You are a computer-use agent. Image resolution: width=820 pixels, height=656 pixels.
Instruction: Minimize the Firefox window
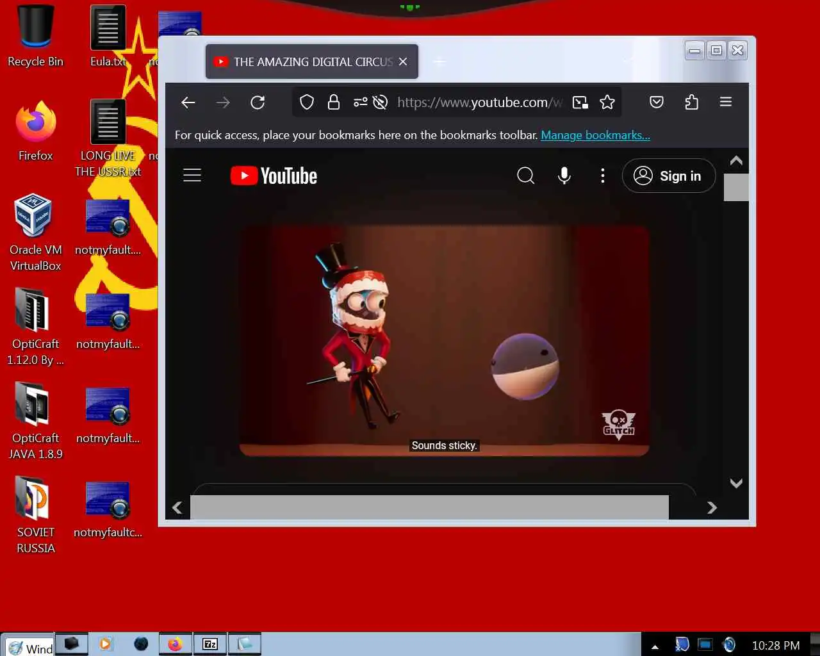pos(694,51)
